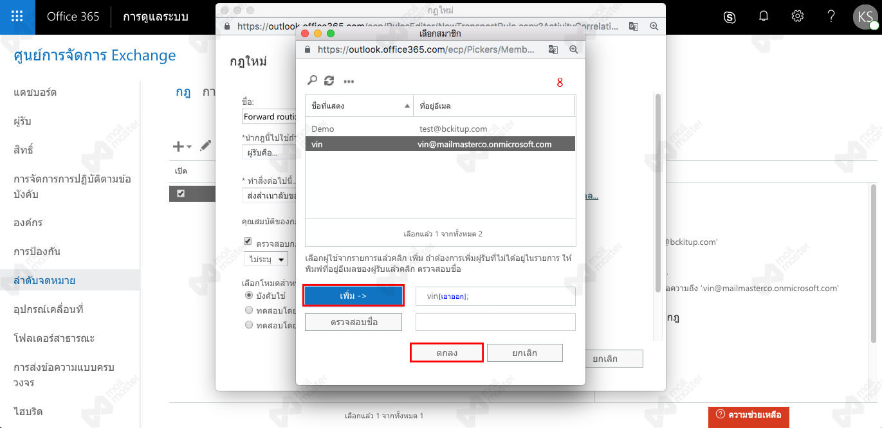This screenshot has width=882, height=428.
Task: Sort by display name column arrow
Action: click(407, 105)
